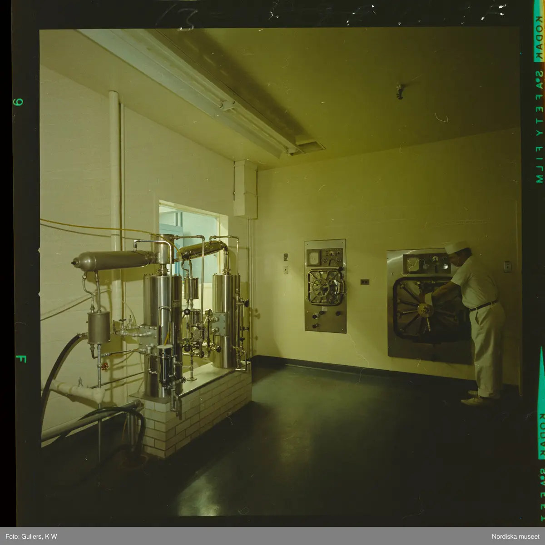Click the worker's white cap
The width and height of the screenshot is (545, 545).
[456, 247]
